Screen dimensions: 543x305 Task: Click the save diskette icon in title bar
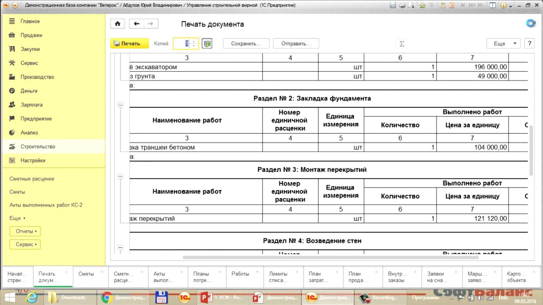click(393, 6)
